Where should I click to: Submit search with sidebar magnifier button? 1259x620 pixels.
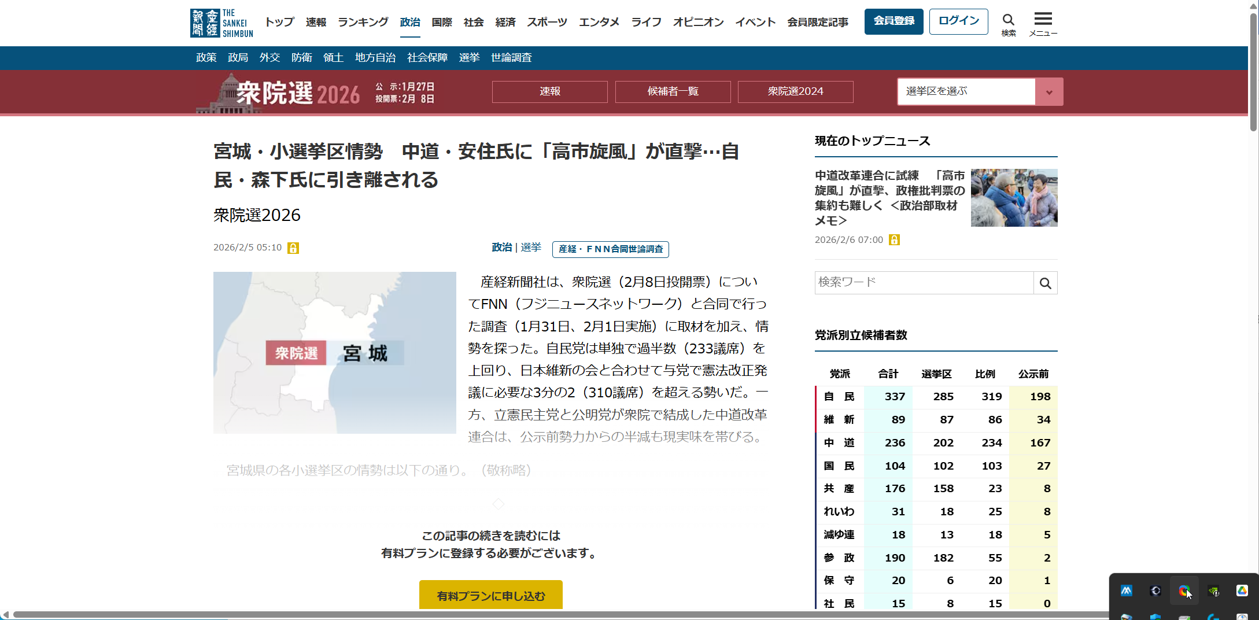coord(1046,283)
